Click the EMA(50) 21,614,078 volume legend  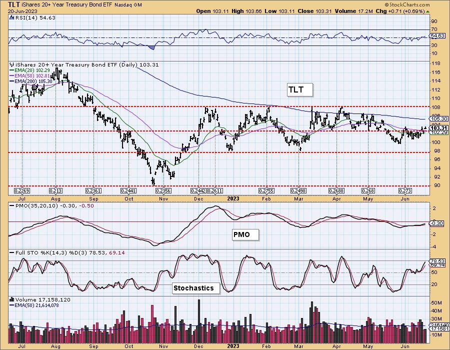click(x=34, y=305)
